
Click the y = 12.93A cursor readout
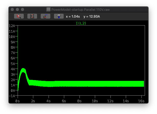click(x=92, y=17)
